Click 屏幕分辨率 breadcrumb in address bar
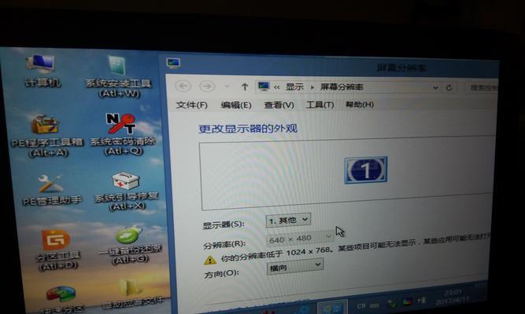Viewport: 525px width, 314px height. click(x=342, y=87)
